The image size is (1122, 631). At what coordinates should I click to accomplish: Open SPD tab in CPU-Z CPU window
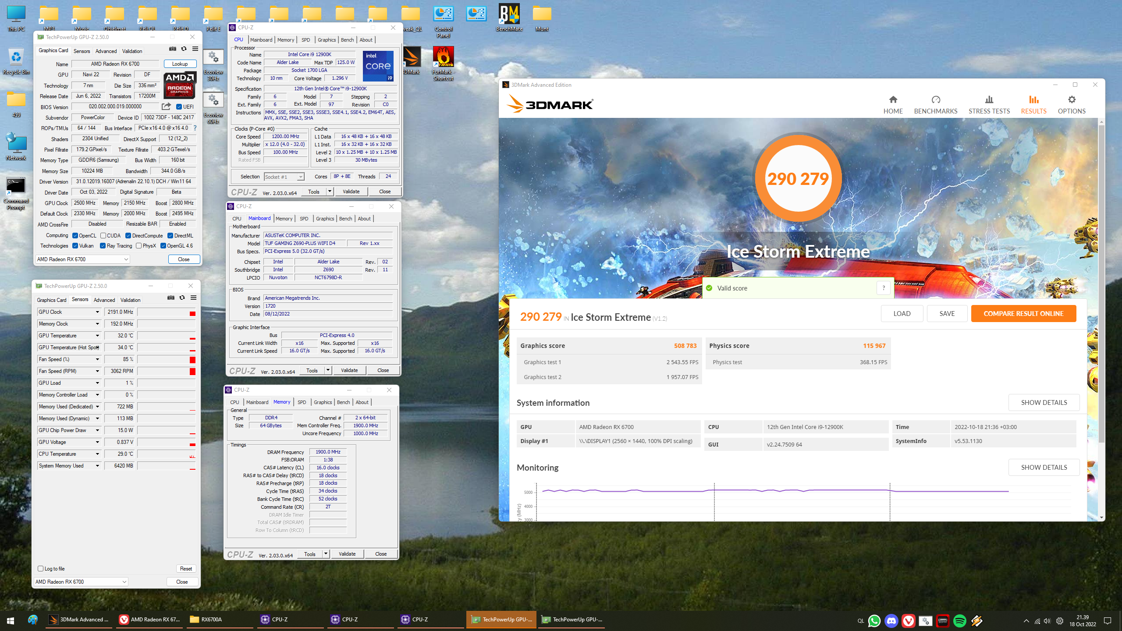point(305,40)
